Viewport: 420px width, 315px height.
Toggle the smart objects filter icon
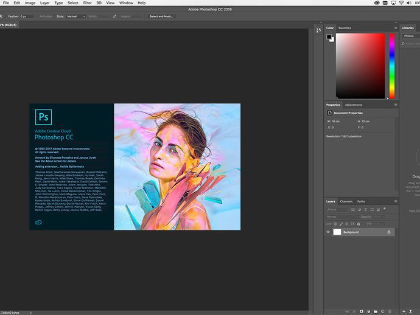coord(378,210)
